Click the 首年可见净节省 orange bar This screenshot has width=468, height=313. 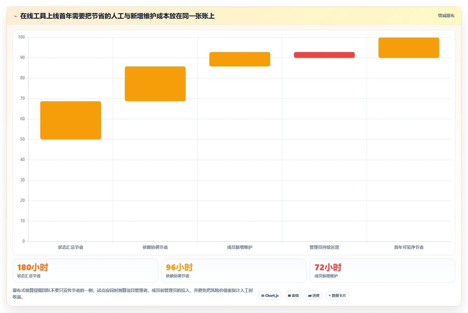[x=409, y=48]
